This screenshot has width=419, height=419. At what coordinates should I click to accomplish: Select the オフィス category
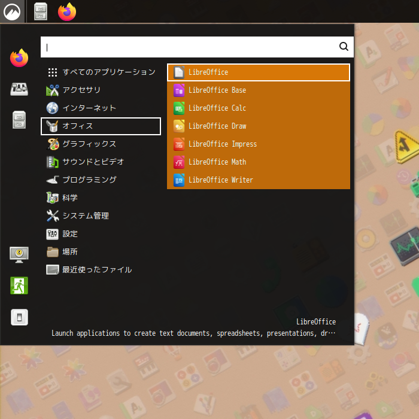point(101,126)
